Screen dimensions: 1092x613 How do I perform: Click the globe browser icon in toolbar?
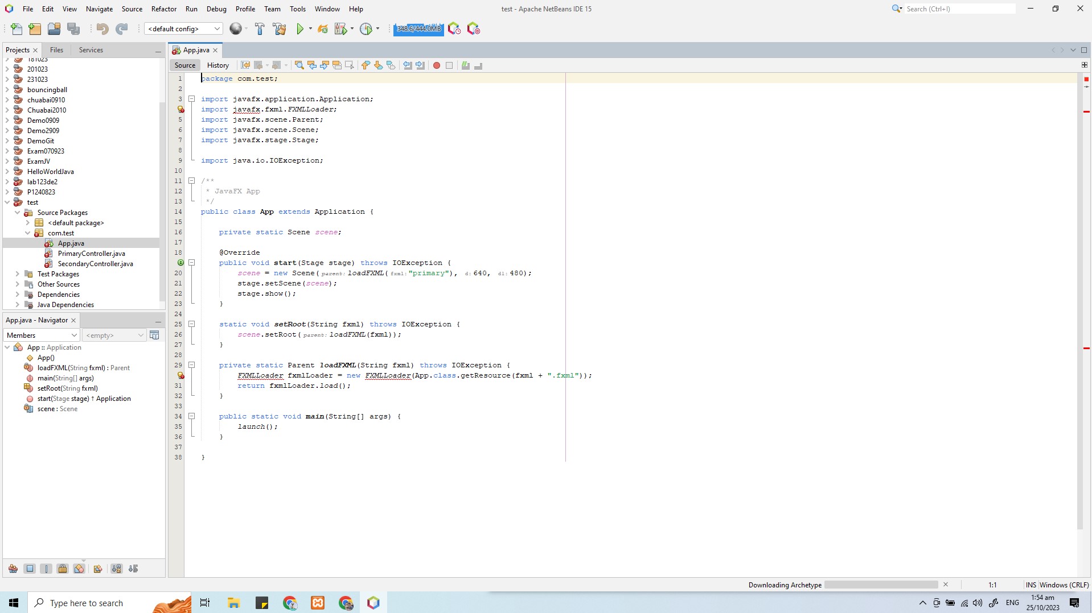tap(236, 29)
